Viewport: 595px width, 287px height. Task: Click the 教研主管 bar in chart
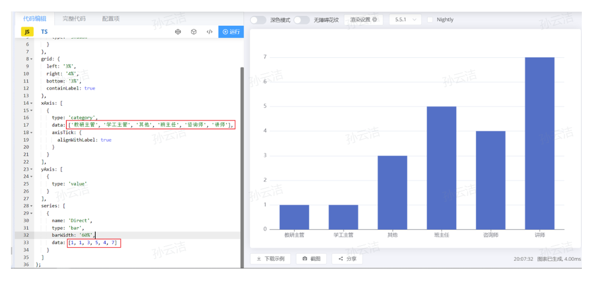click(294, 217)
